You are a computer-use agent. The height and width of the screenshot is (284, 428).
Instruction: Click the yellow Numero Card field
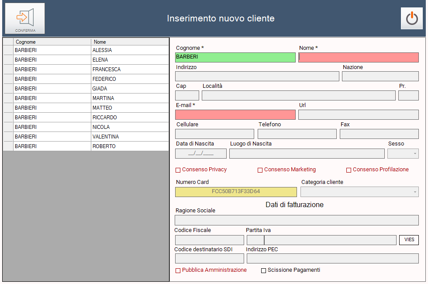236,192
